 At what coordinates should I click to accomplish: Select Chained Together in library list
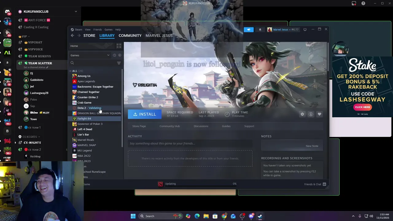(x=88, y=92)
